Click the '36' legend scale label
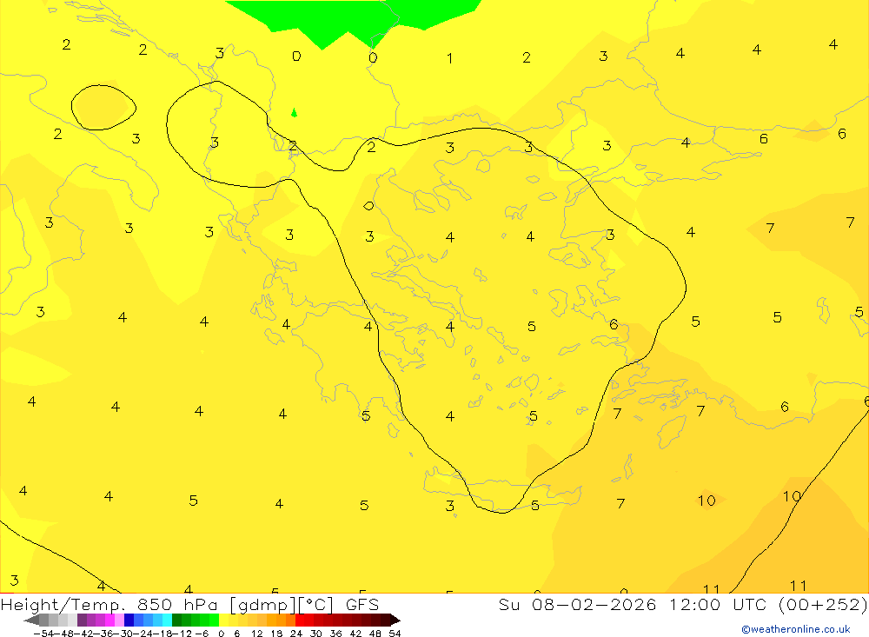 335,634
